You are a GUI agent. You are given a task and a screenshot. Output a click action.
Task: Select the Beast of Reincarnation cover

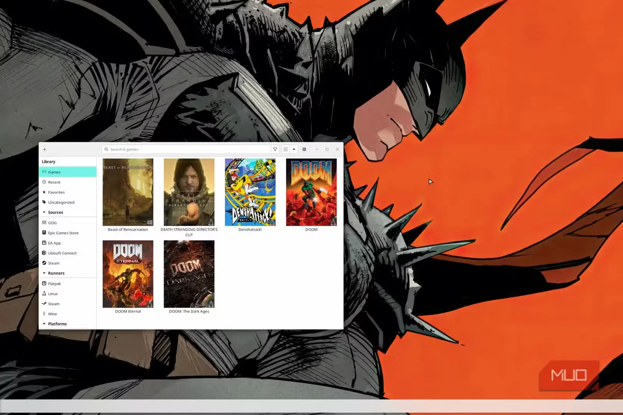click(128, 192)
